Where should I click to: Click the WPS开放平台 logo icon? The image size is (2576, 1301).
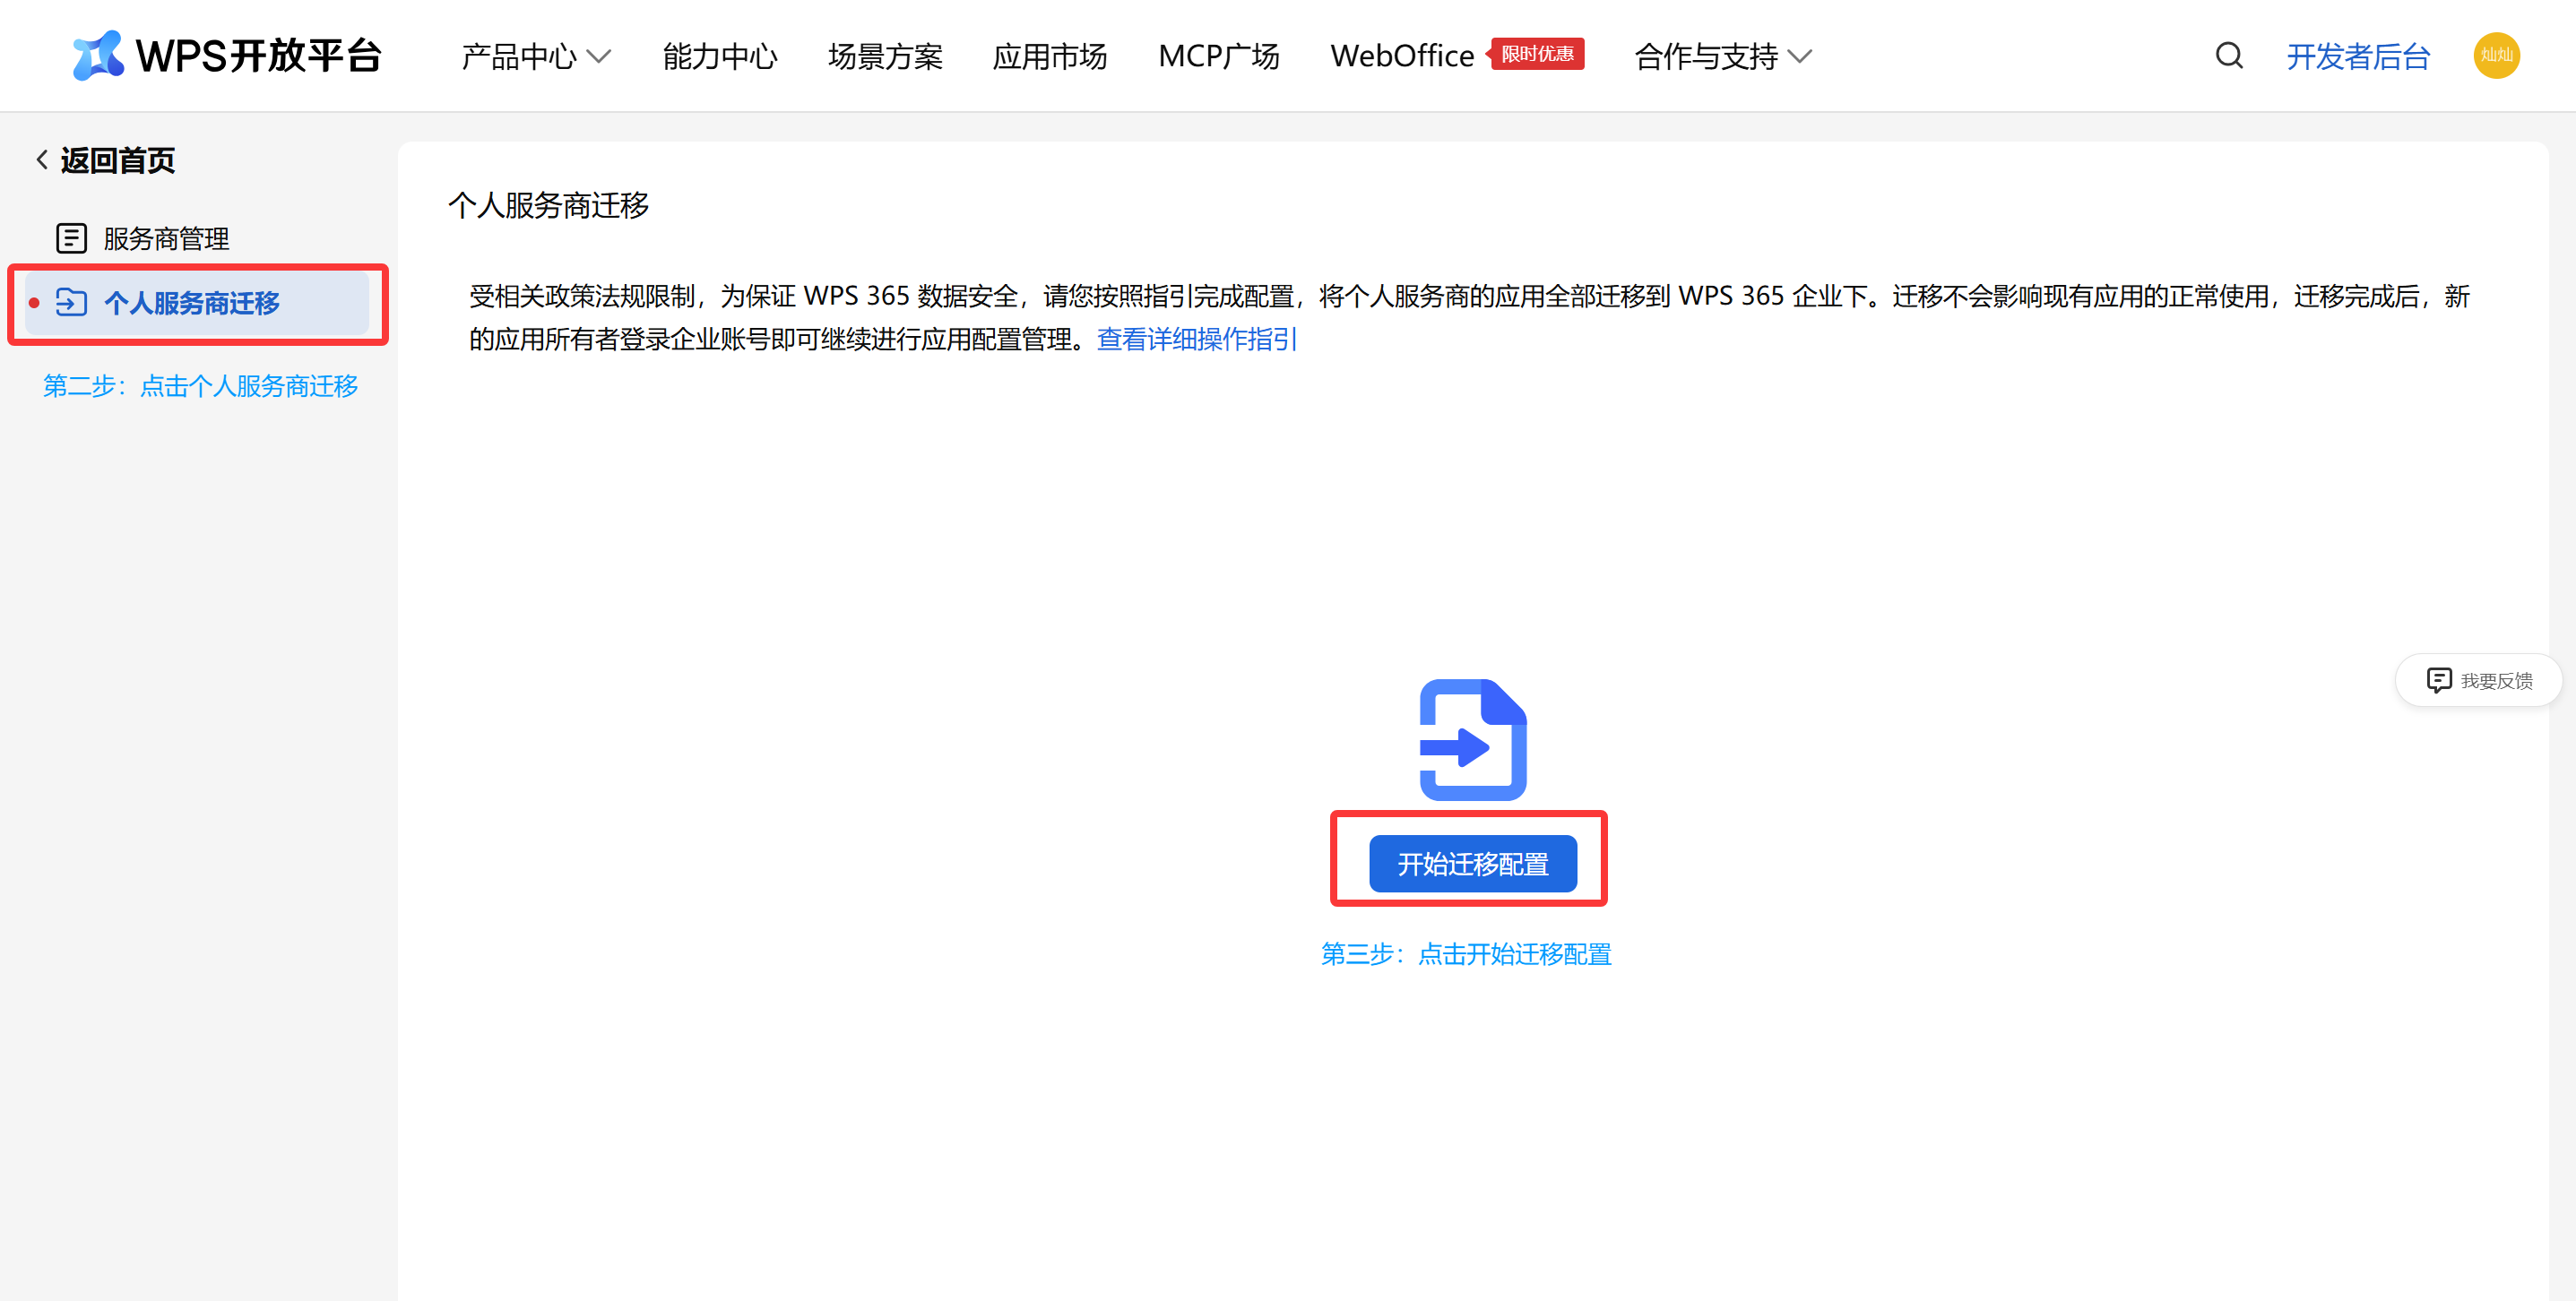tap(97, 55)
